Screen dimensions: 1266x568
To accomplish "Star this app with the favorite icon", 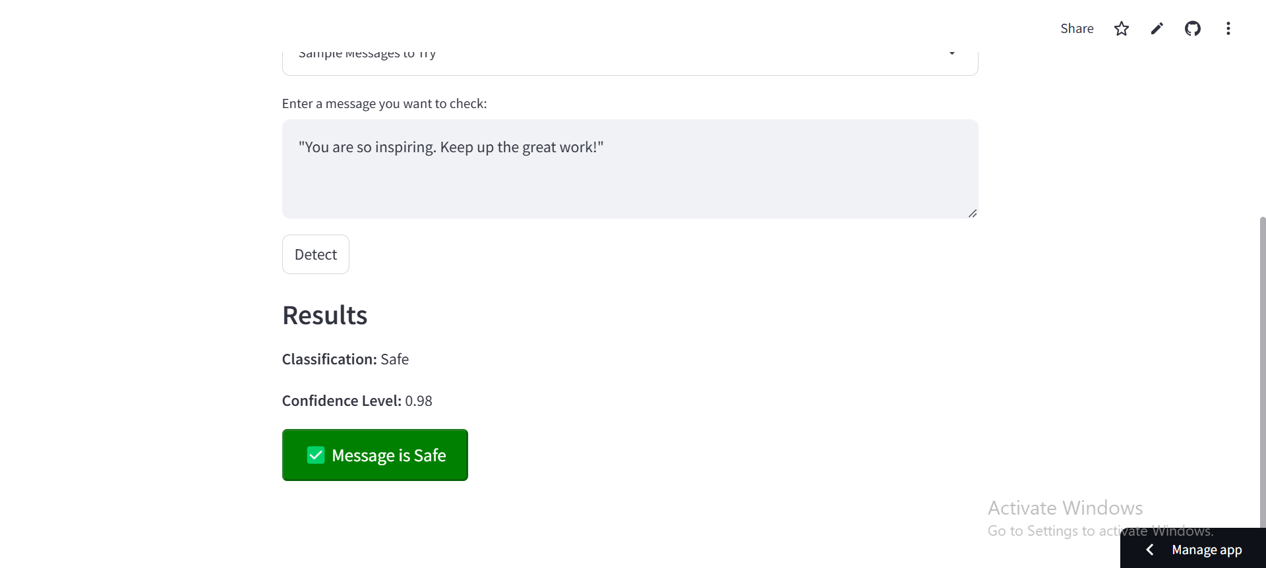I will click(1121, 28).
